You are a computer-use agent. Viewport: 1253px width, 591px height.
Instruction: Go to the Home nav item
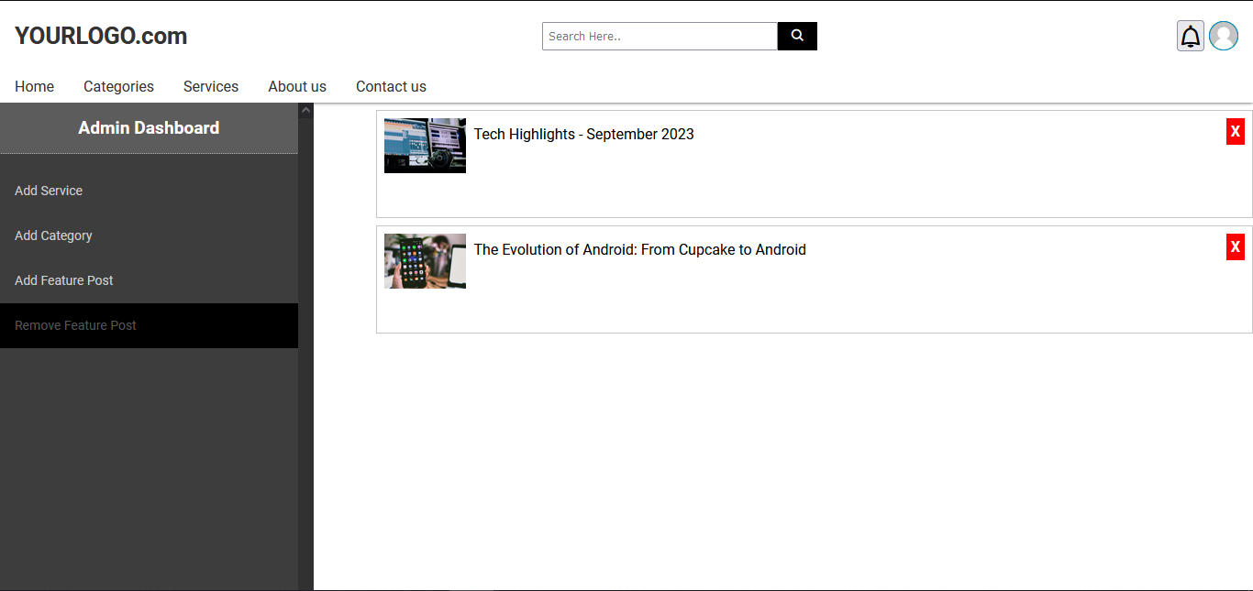point(34,86)
